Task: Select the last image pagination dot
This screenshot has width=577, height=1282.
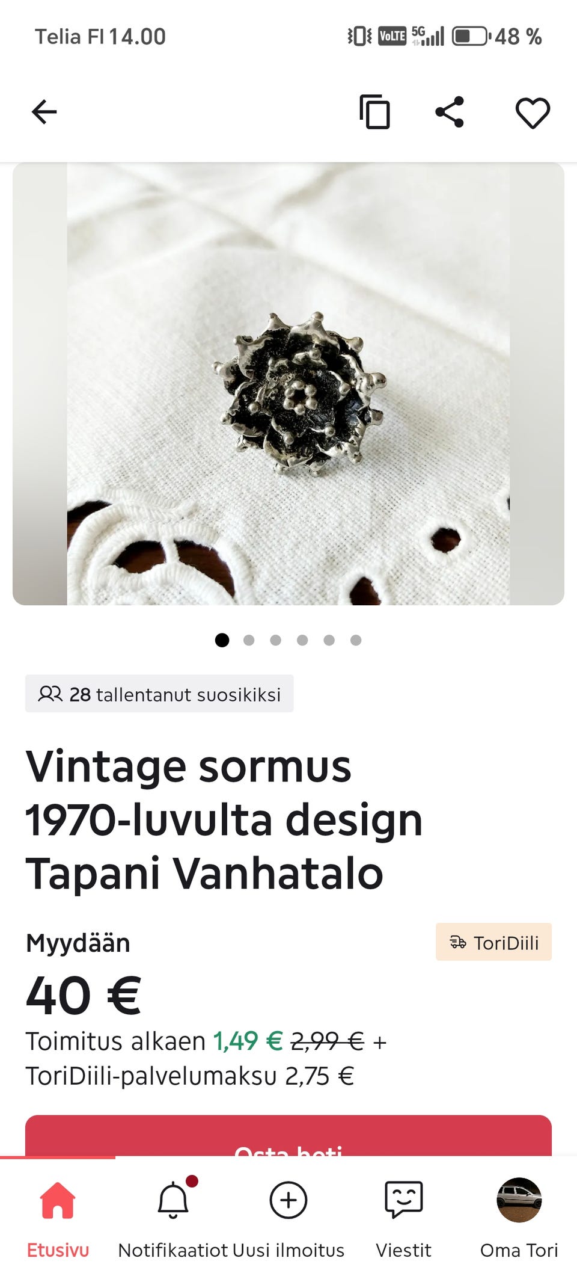Action: 356,640
